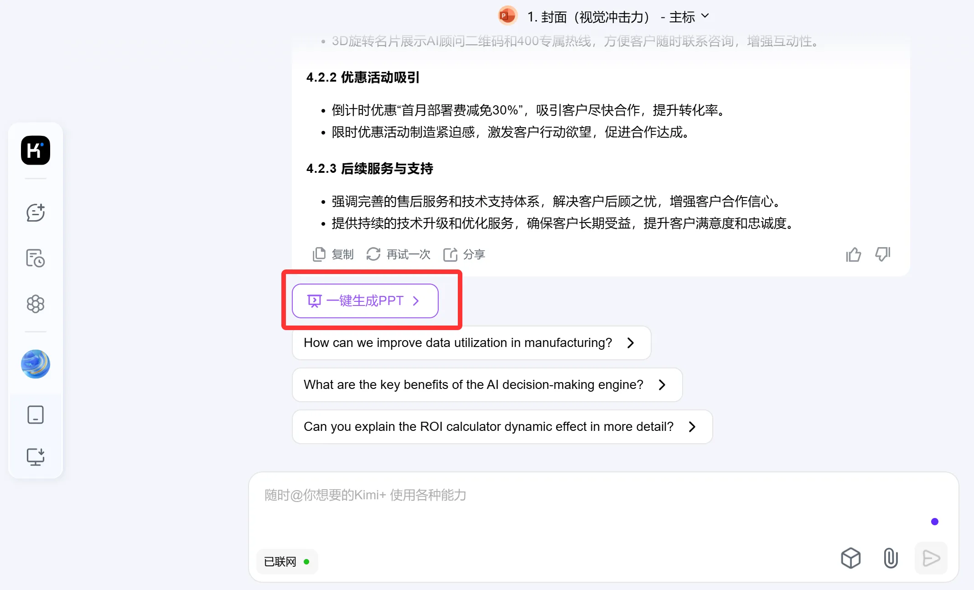Click the thumbs down icon
The height and width of the screenshot is (590, 974).
click(882, 254)
